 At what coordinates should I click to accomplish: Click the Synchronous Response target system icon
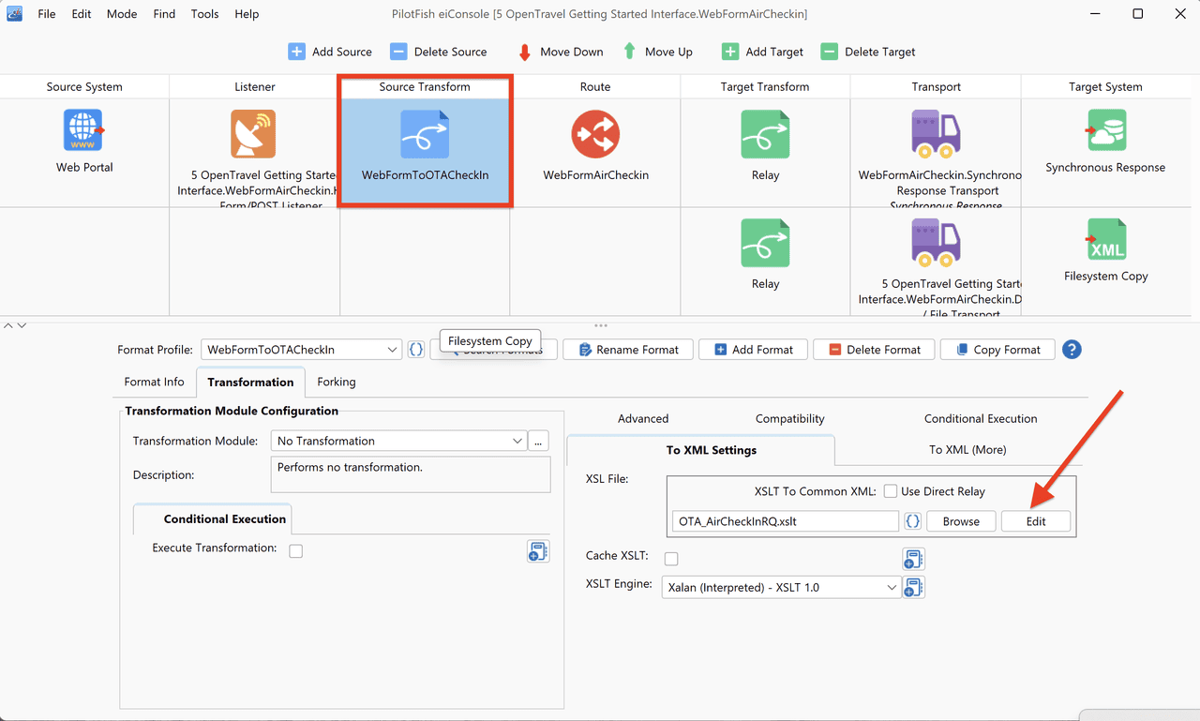tap(1105, 130)
